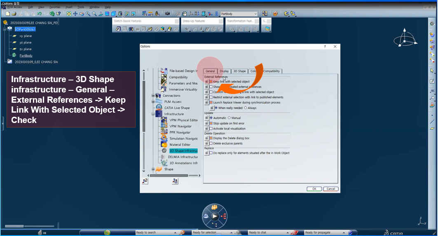Click the Undo arrow icon in toolbar

point(40,14)
